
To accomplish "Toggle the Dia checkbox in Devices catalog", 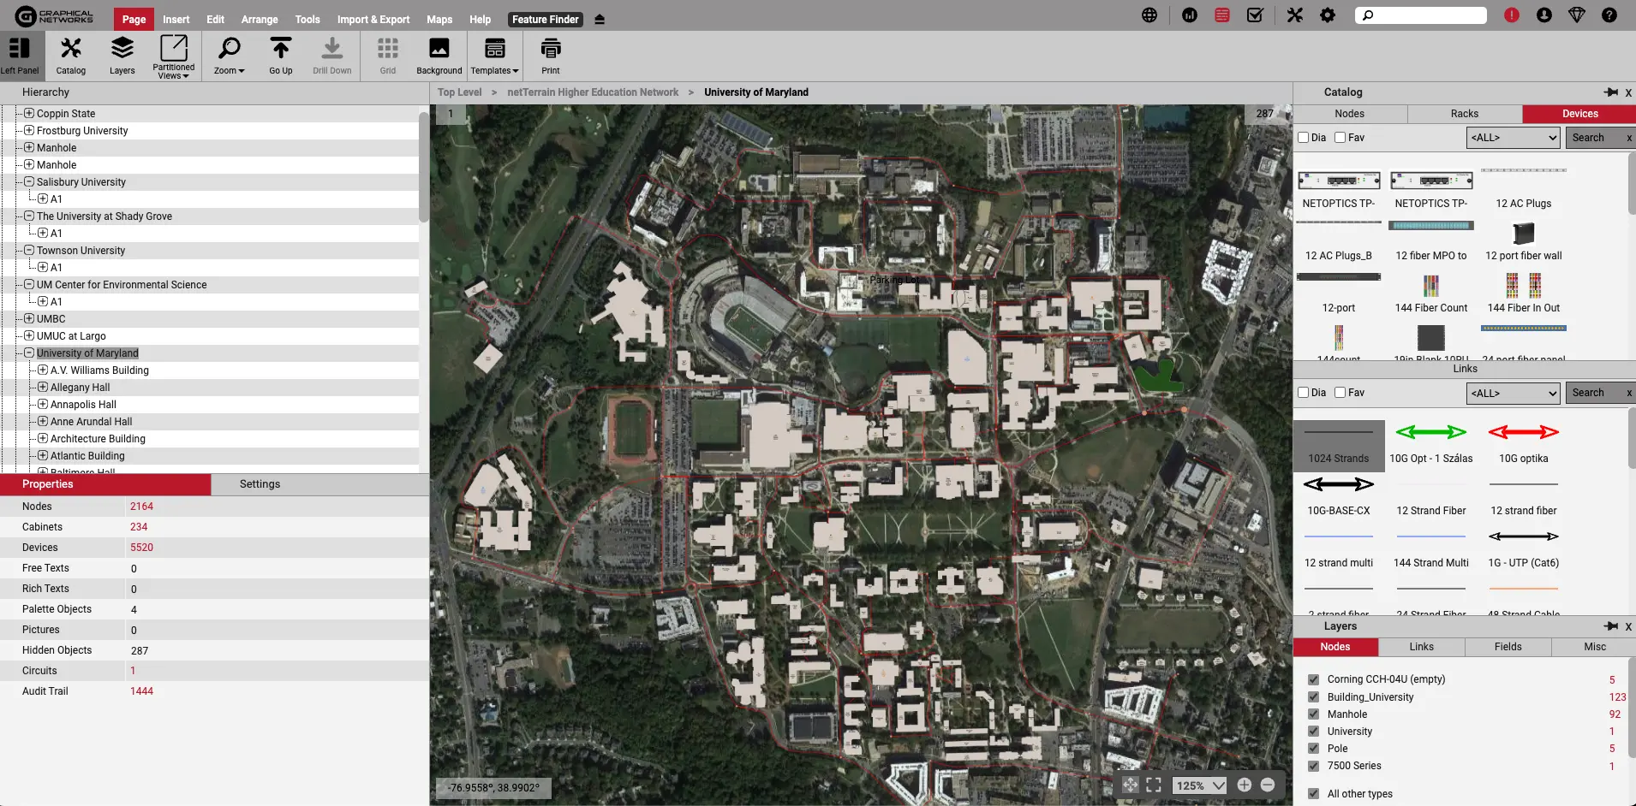I will [1304, 138].
